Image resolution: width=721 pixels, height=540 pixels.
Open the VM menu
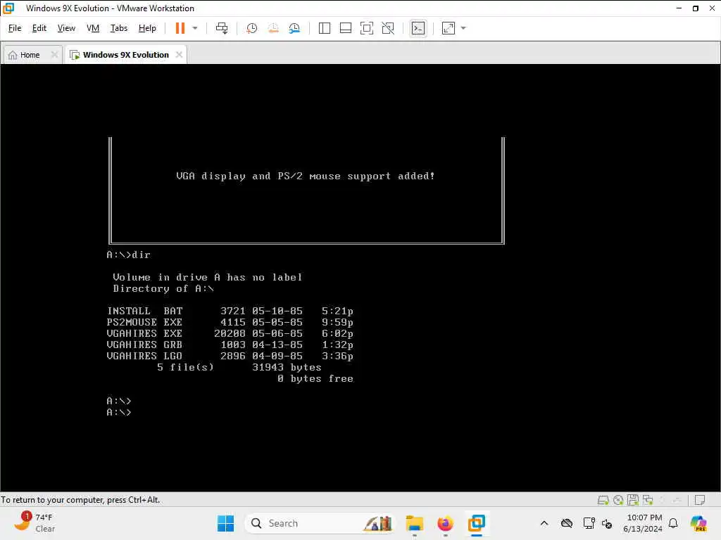[93, 28]
